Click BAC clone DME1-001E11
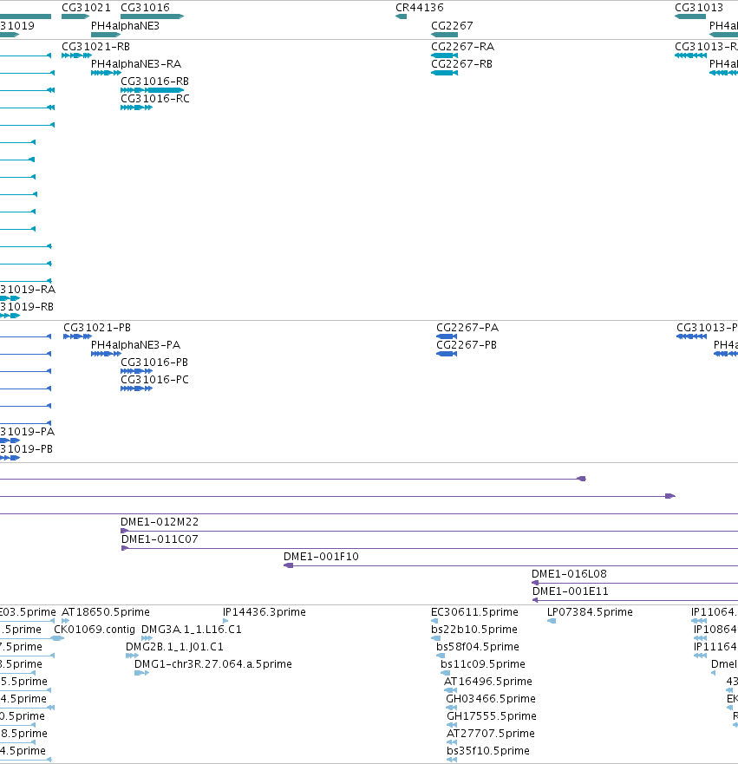This screenshot has width=738, height=764. (x=570, y=591)
